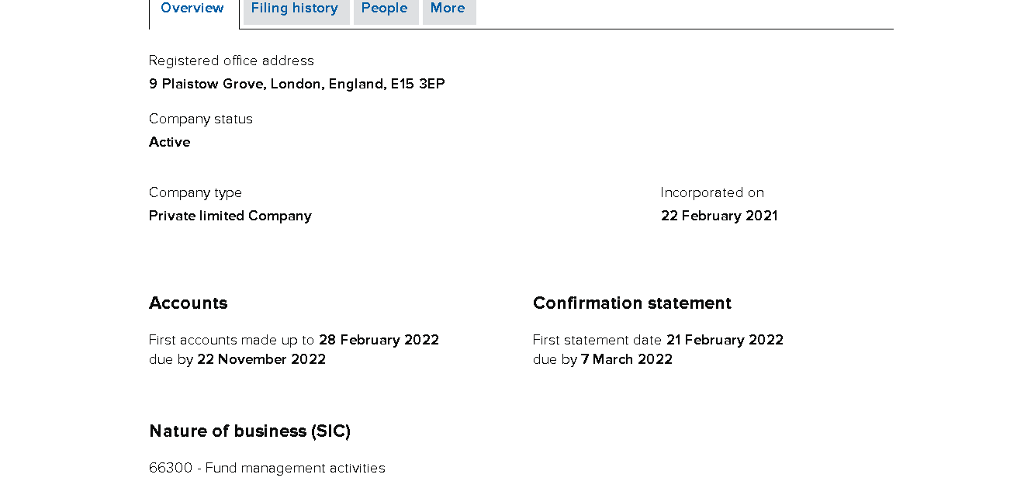
Task: Click the 22 November 2022 due date
Action: pyautogui.click(x=261, y=359)
